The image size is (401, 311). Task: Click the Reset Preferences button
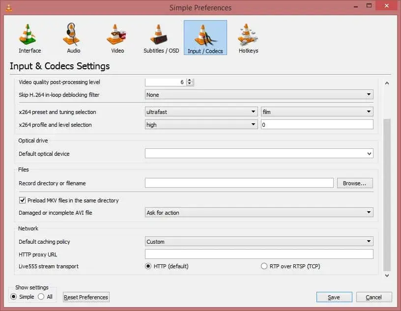pyautogui.click(x=86, y=297)
